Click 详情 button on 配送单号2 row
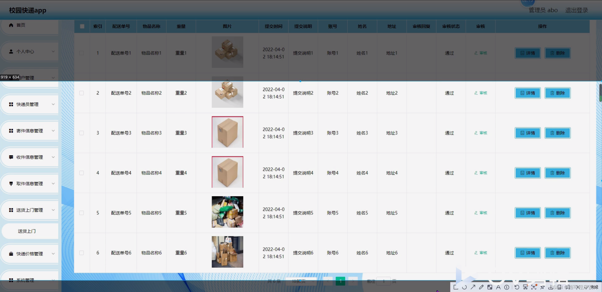Viewport: 602px width, 292px height. (x=527, y=93)
